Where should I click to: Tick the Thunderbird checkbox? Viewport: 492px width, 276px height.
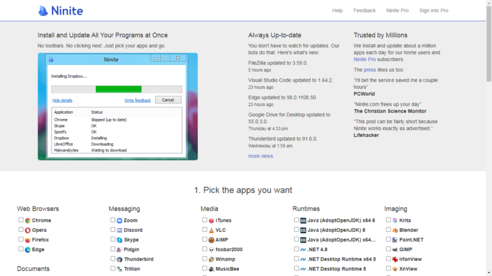113,259
